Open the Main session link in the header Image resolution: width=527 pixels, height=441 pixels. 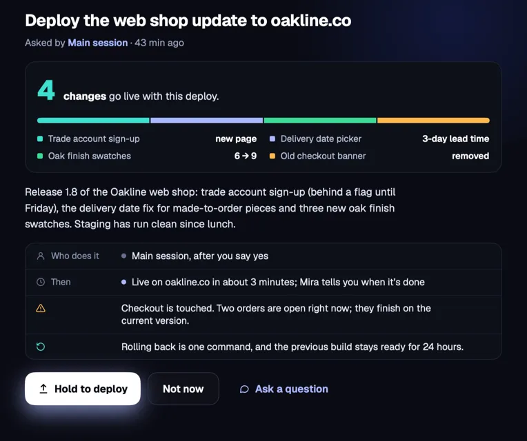pyautogui.click(x=98, y=43)
